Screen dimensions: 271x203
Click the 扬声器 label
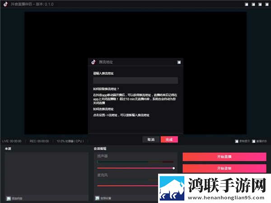[x=103, y=156]
